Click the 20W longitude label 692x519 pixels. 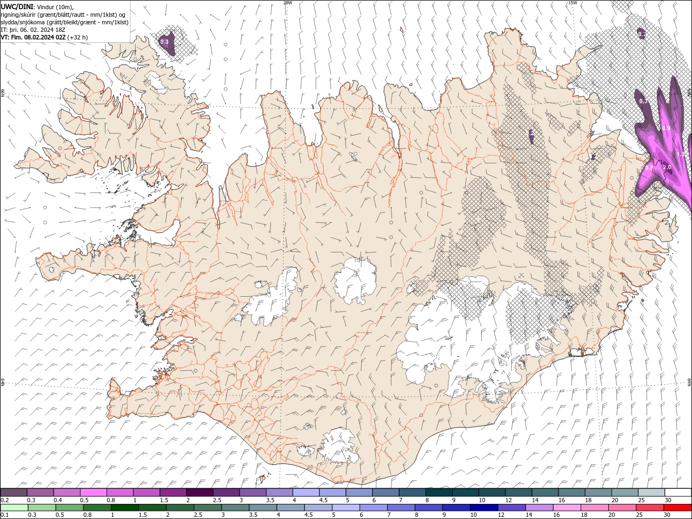[x=288, y=3]
